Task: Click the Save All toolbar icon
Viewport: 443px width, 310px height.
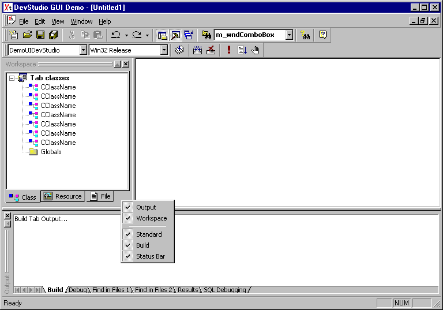Action: [x=53, y=35]
